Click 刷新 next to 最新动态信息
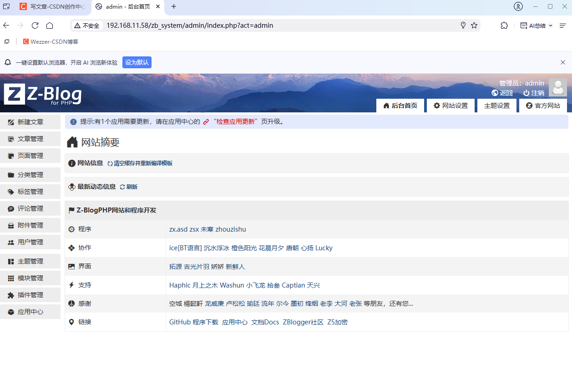 click(x=128, y=187)
